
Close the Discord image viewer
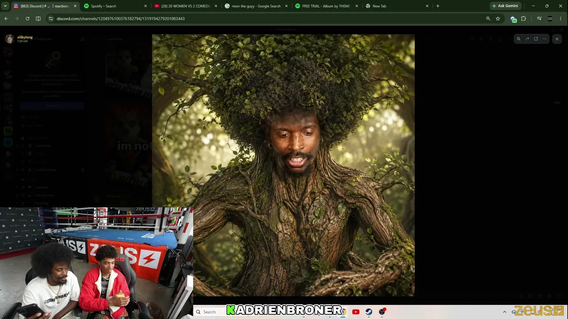557,39
